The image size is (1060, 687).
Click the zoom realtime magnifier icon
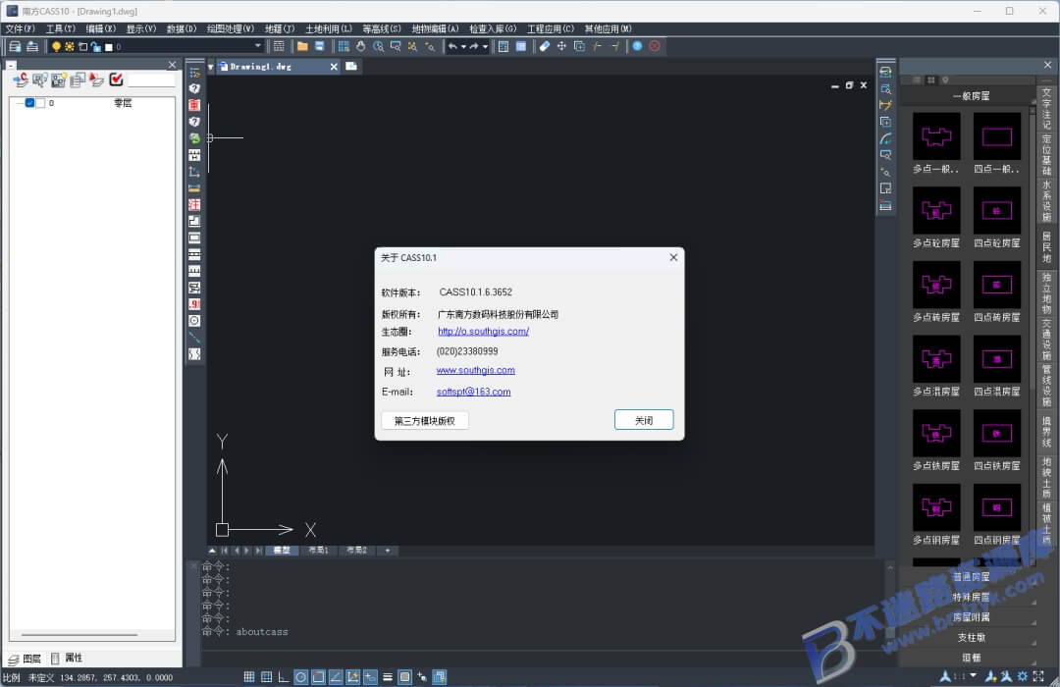tap(378, 46)
